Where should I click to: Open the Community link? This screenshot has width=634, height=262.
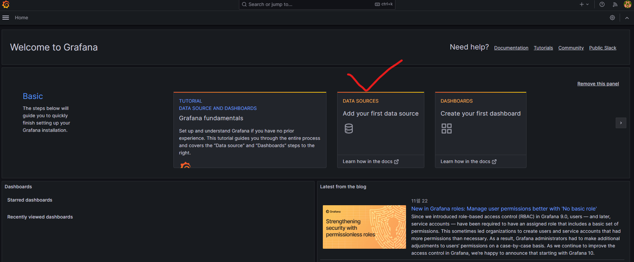coord(571,48)
